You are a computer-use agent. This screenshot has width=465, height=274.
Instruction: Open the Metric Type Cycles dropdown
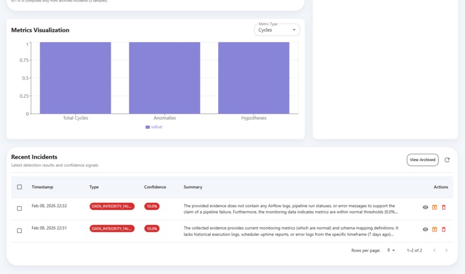(x=277, y=30)
